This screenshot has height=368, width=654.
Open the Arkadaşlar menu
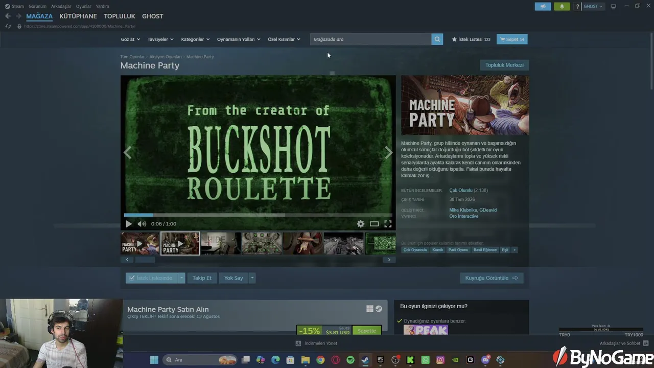61,6
